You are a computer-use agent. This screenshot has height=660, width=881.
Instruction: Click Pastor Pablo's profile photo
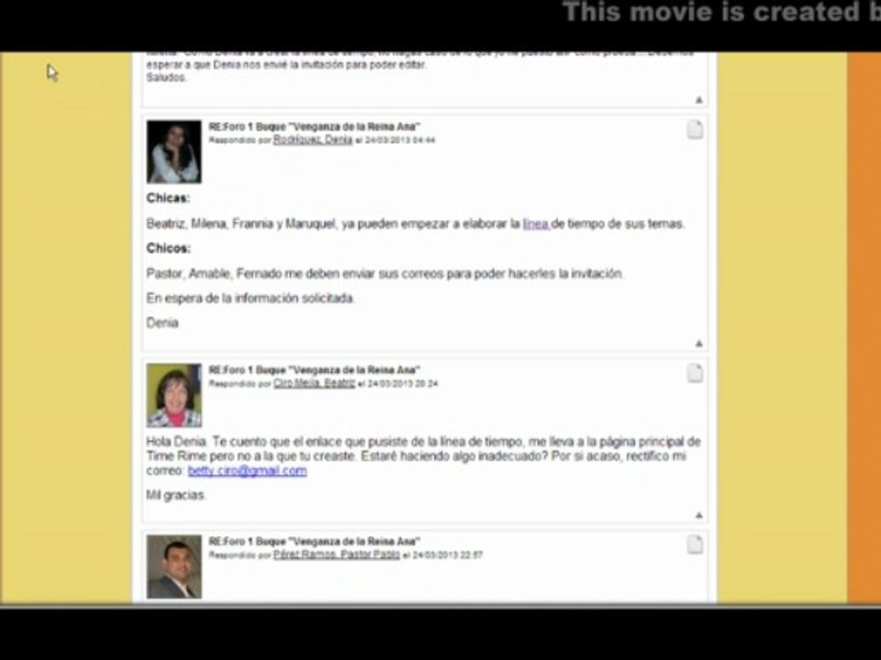pyautogui.click(x=174, y=566)
